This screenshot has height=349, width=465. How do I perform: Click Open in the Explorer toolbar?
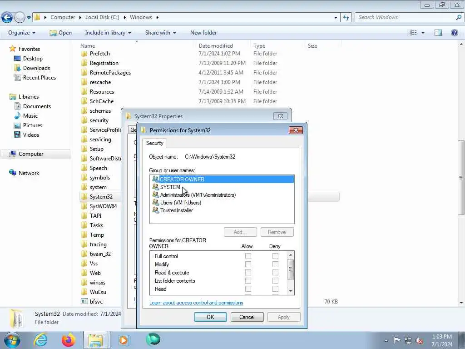pyautogui.click(x=61, y=33)
